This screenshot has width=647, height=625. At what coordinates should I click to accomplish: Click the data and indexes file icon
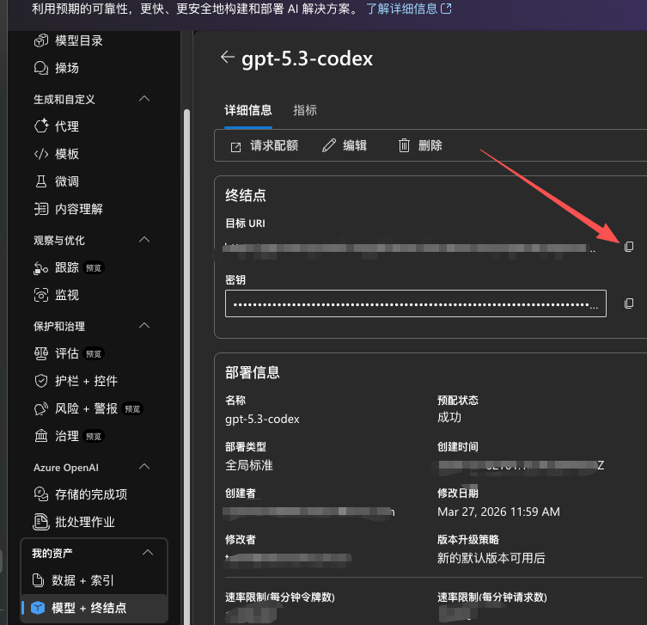(x=38, y=580)
